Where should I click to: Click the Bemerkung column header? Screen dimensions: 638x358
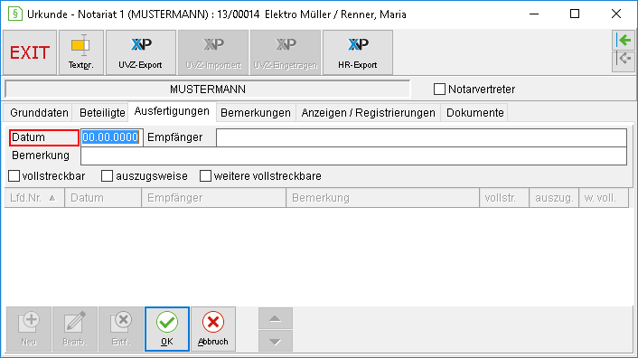click(382, 198)
